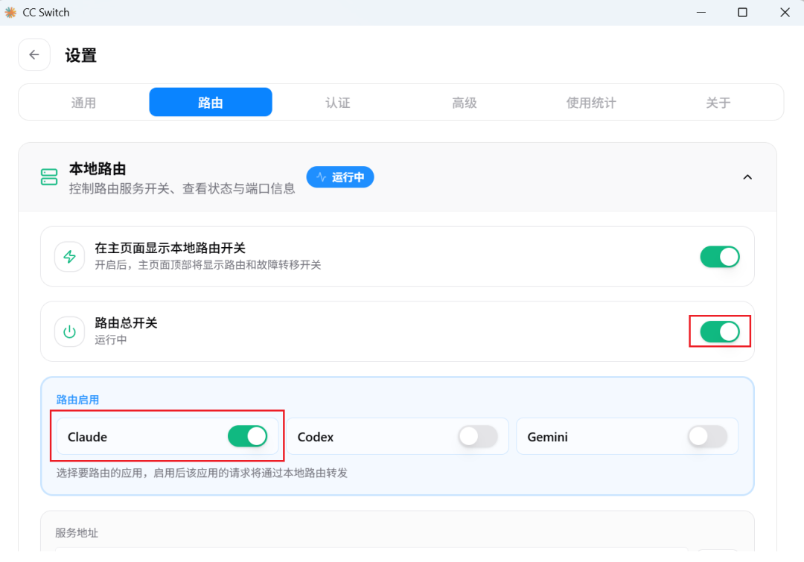Click the local routing server icon

[x=49, y=177]
